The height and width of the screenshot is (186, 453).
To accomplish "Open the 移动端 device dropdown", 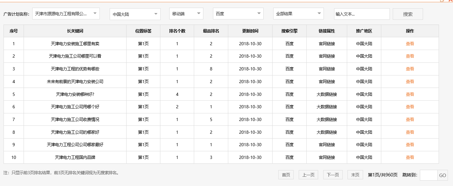I will point(186,14).
